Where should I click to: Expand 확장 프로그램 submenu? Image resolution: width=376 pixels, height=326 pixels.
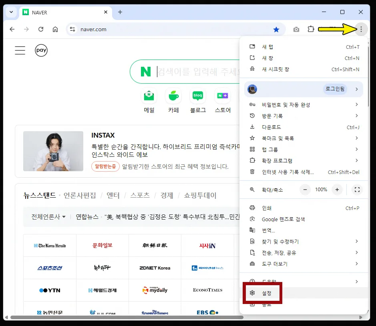(x=304, y=160)
